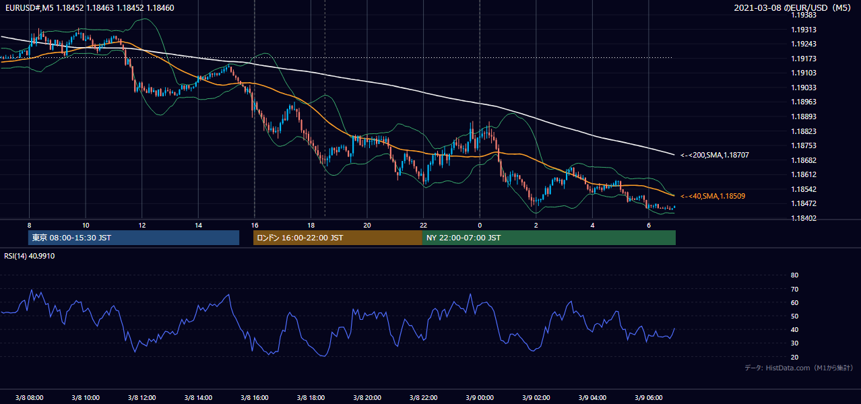Click price level 1.18402 on the axis

[x=804, y=218]
